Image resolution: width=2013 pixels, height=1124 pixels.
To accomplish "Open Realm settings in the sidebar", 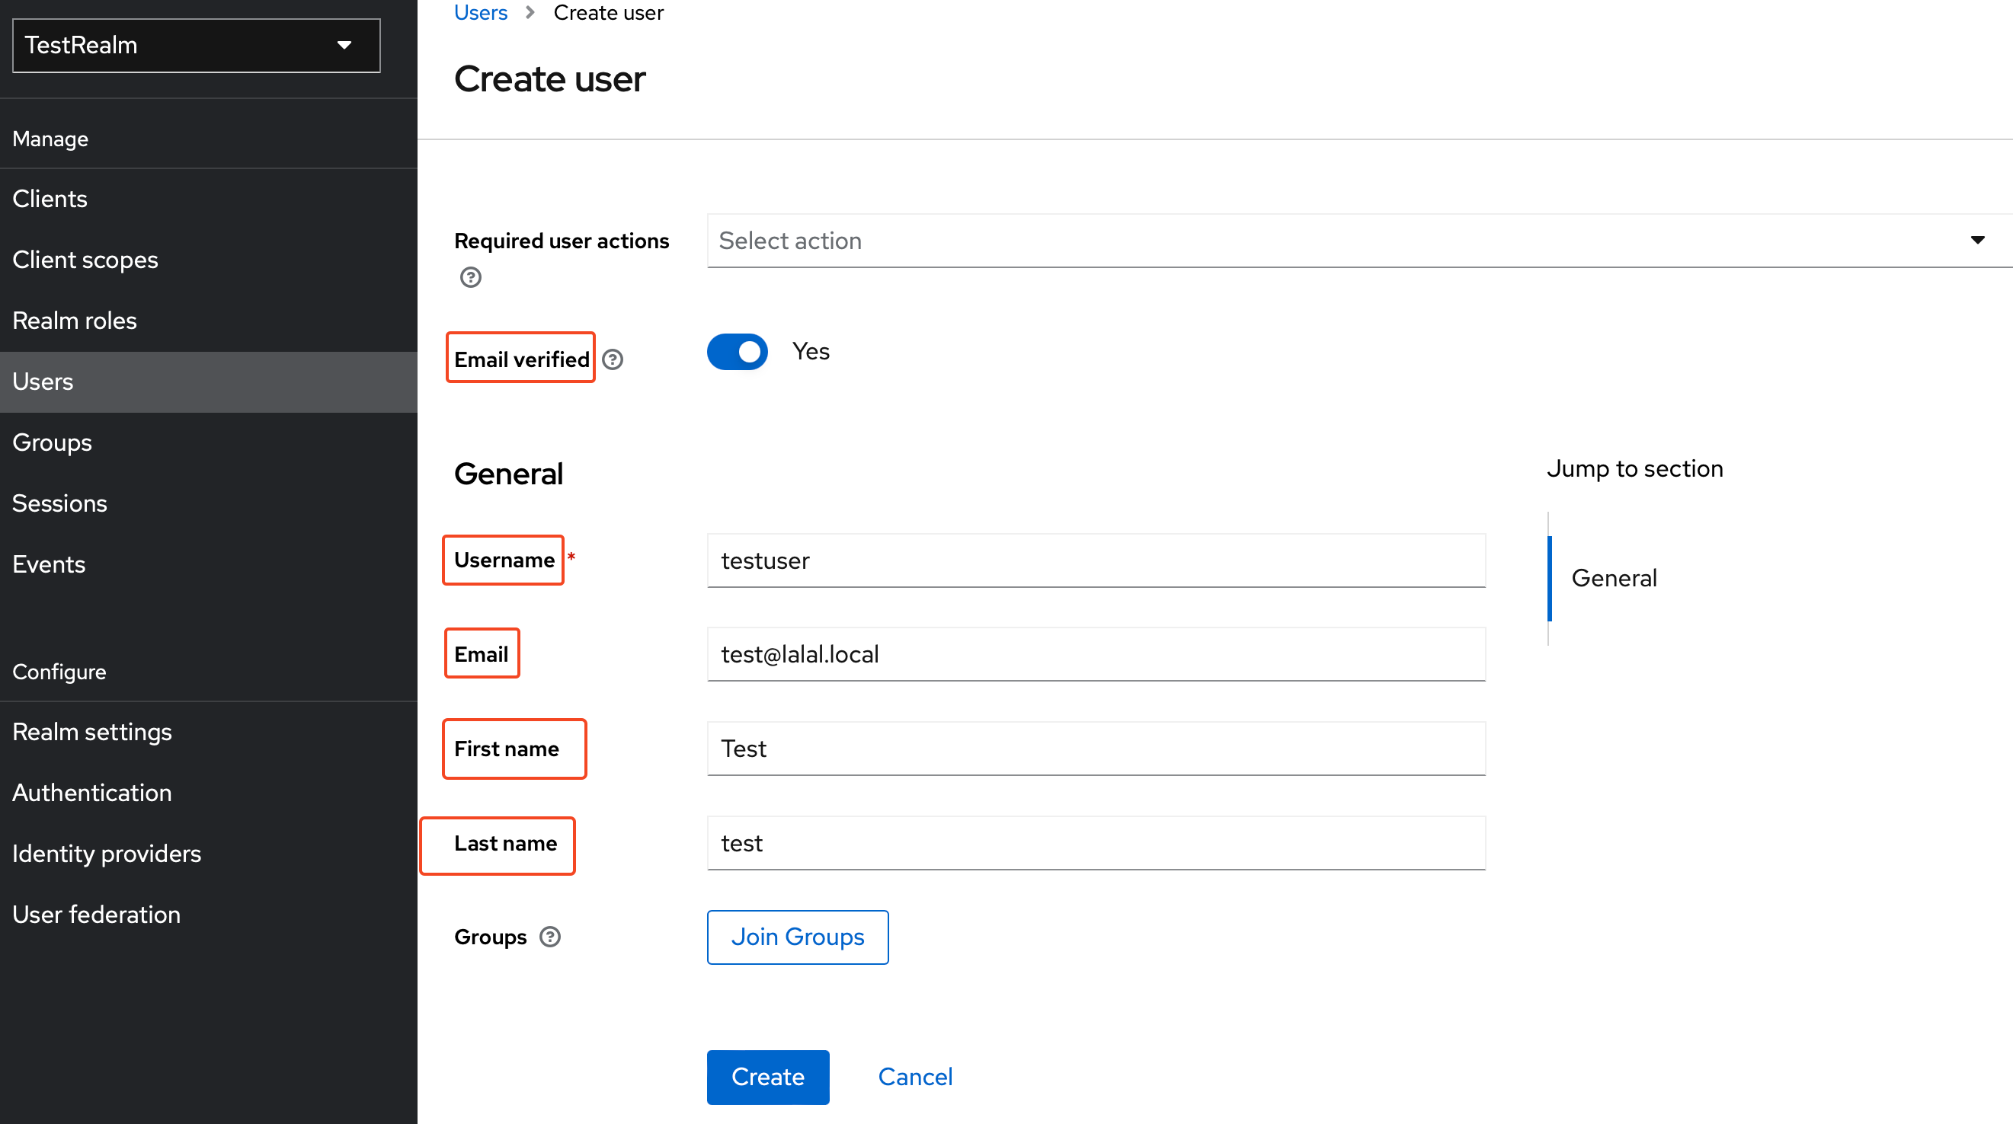I will tap(209, 732).
